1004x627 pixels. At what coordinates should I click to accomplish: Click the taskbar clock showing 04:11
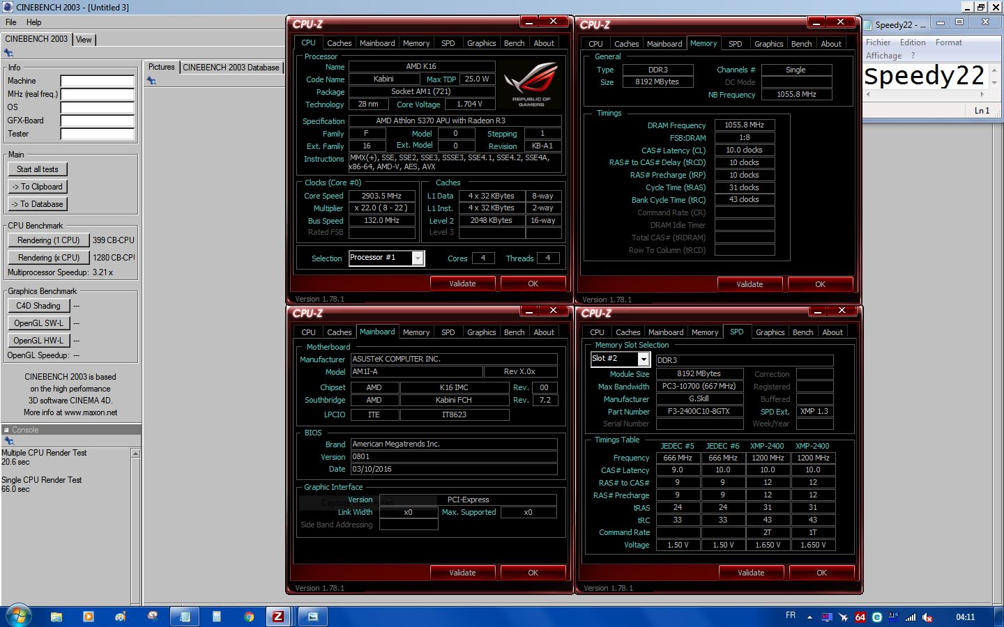click(x=965, y=617)
